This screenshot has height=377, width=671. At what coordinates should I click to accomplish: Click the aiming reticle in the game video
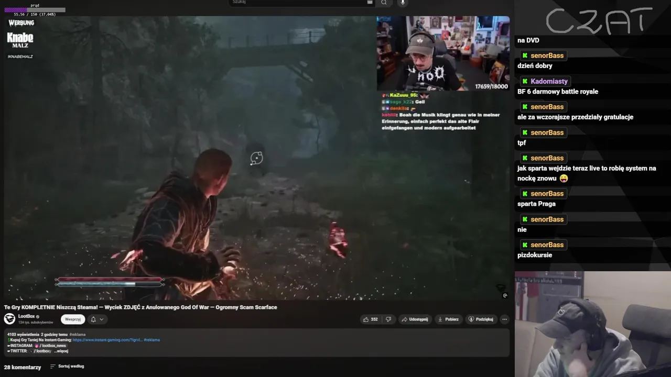tap(256, 158)
